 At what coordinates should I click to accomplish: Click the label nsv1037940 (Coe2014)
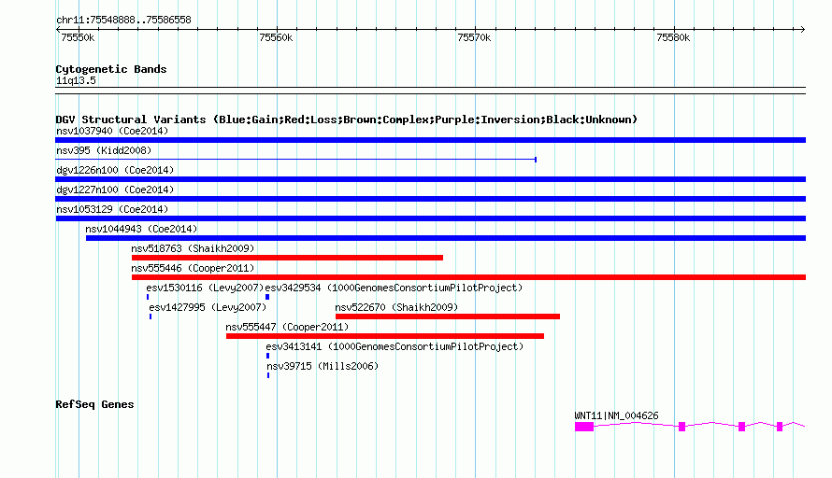pos(112,131)
